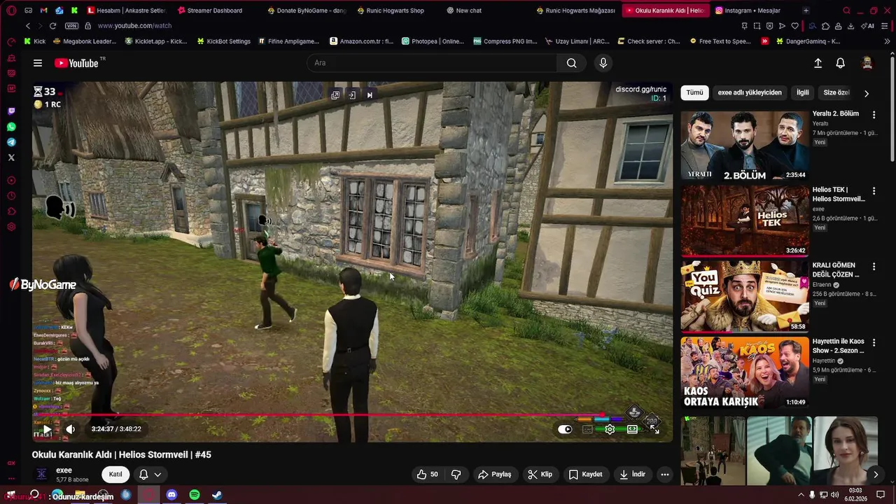Open WhatsApp in browser sidebar
The height and width of the screenshot is (504, 896).
click(11, 127)
